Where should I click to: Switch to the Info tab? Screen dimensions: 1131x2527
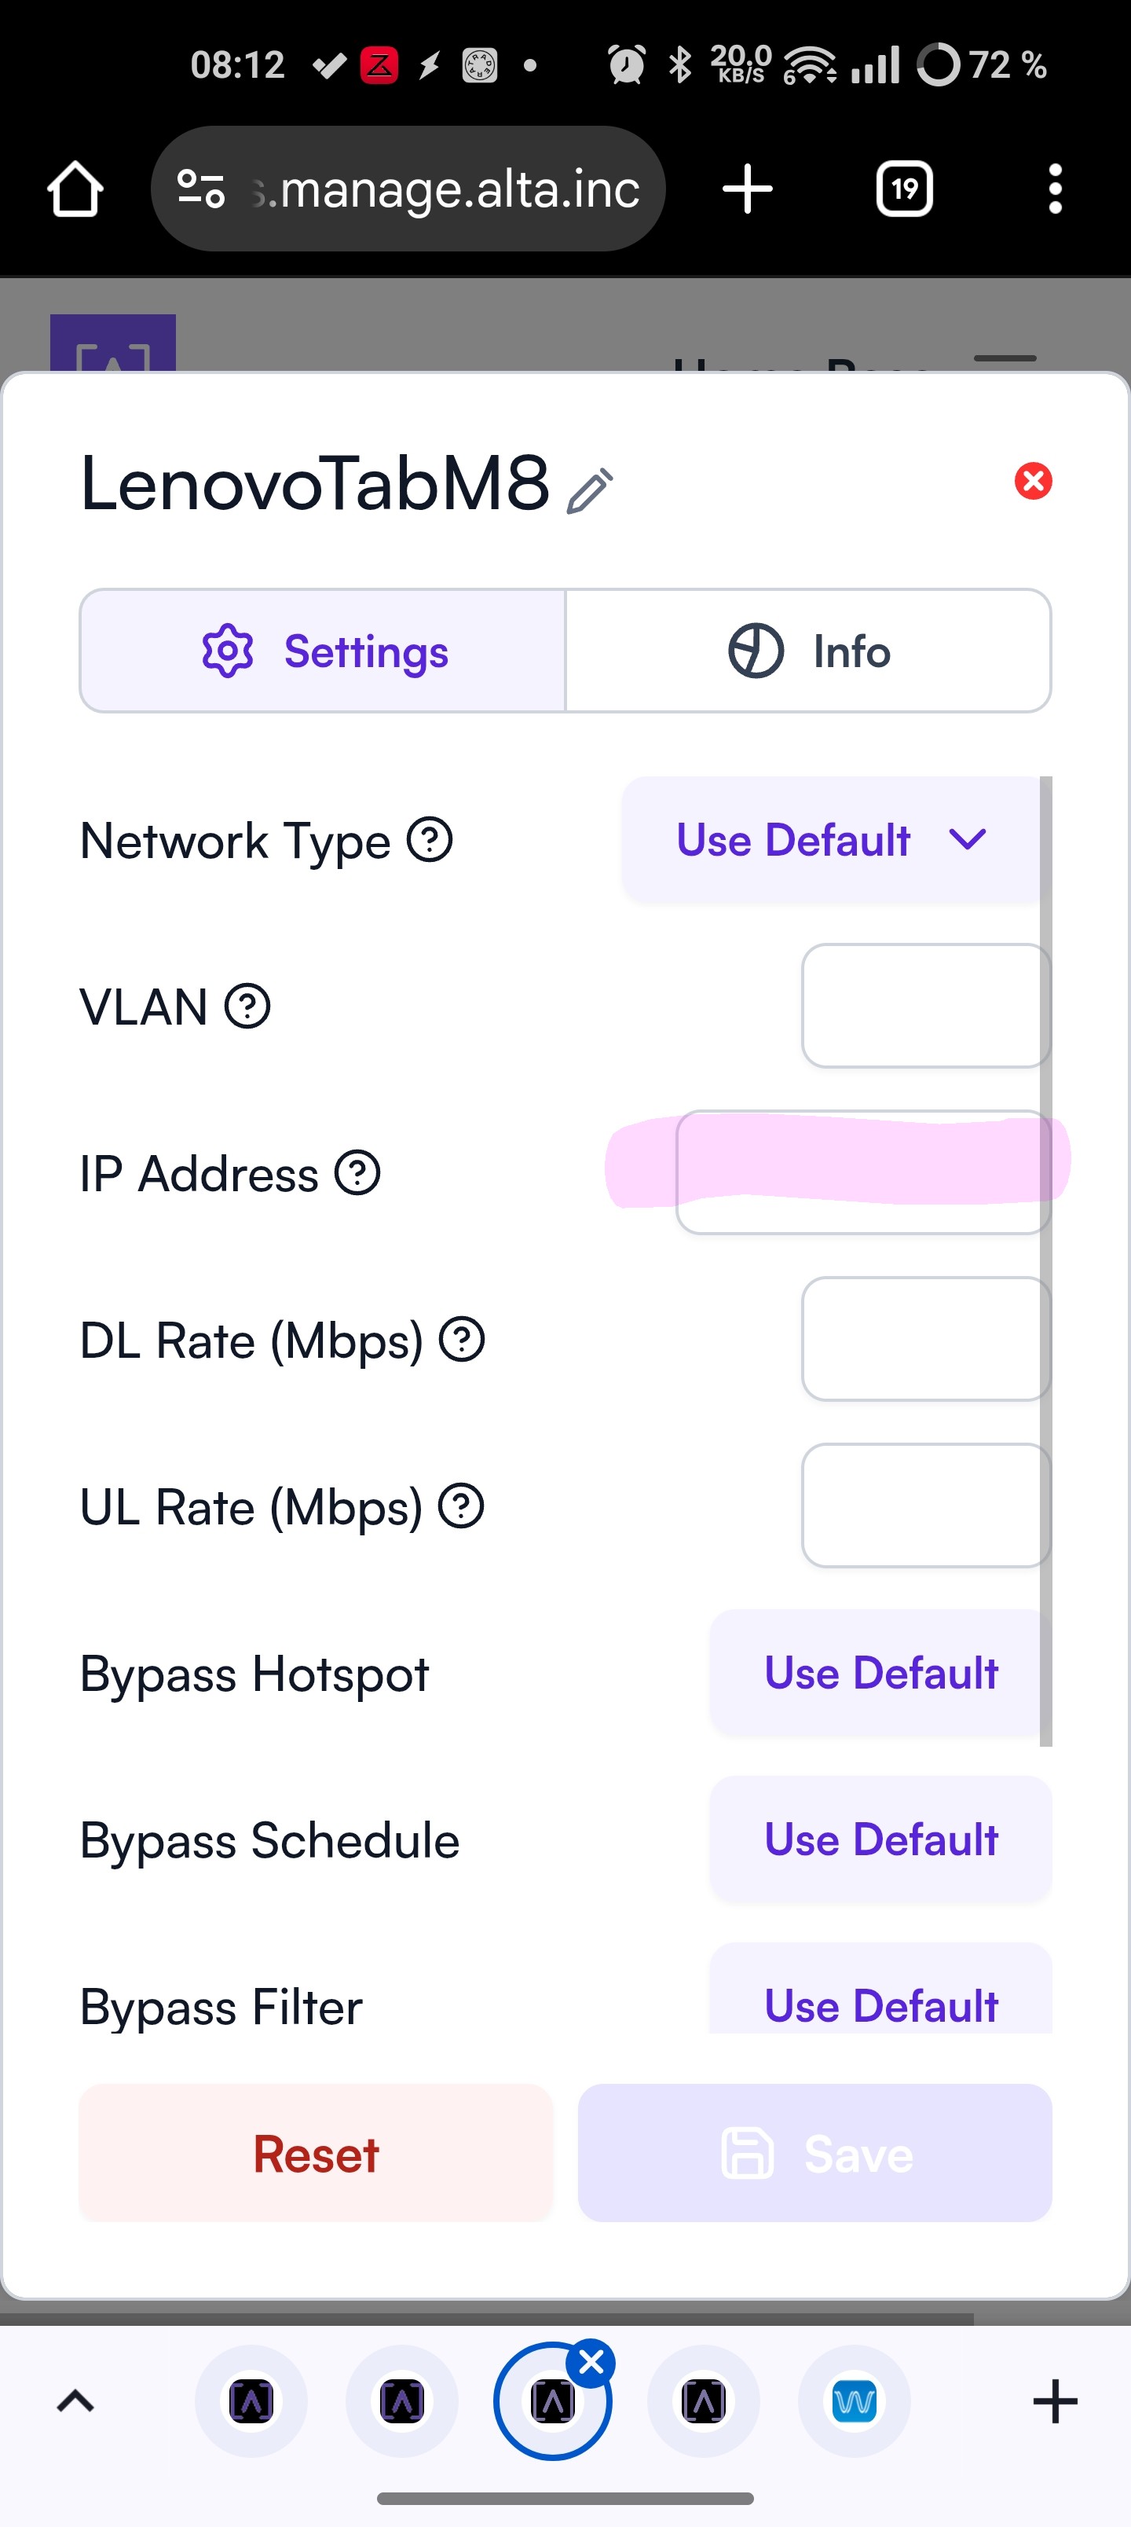(x=808, y=651)
